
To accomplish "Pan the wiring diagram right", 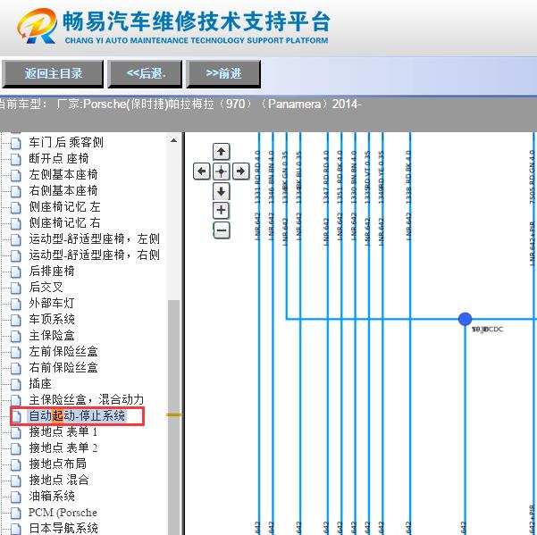I will (x=241, y=171).
